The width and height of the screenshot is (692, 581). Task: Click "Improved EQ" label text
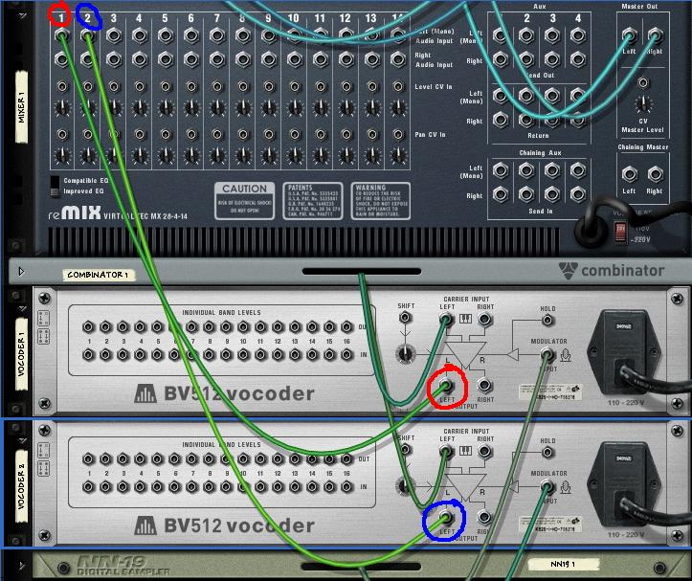(x=83, y=191)
